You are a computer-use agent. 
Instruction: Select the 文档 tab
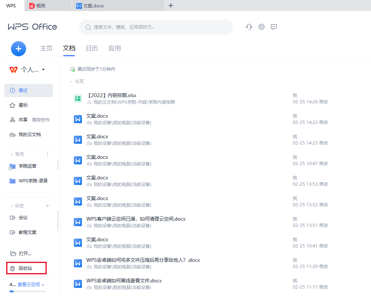pyautogui.click(x=69, y=48)
